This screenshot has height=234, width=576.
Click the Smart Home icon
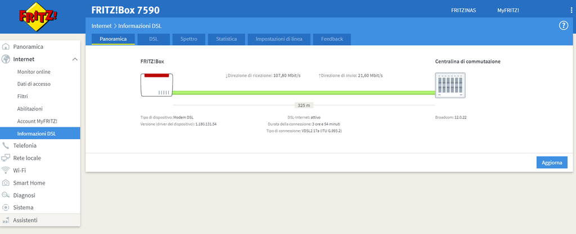coord(6,183)
